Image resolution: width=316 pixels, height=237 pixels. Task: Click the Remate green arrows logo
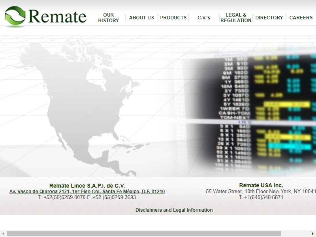15,16
